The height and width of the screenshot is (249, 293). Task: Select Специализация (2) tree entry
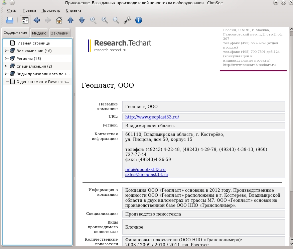34,66
